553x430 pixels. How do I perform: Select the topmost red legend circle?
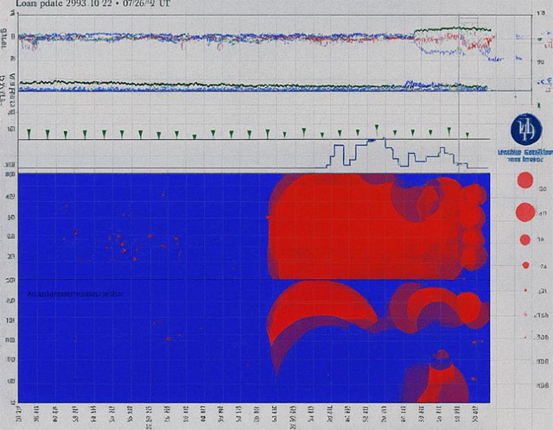pos(524,180)
